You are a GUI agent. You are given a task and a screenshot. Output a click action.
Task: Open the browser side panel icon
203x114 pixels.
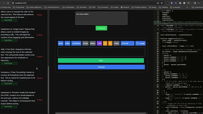click(195, 3)
